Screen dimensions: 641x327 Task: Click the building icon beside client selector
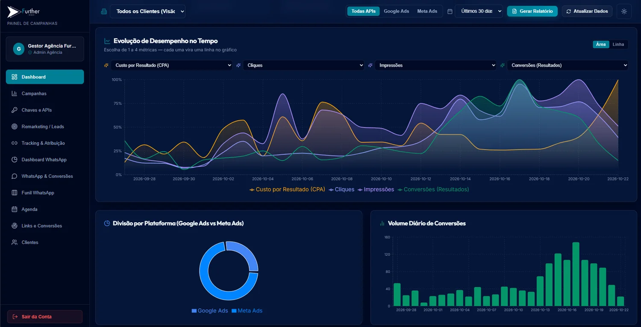tap(104, 12)
